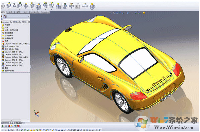The width and height of the screenshot is (200, 132).
Task: Click the Reference Geometry (参考几何体) tool
Action: (x=52, y=5)
